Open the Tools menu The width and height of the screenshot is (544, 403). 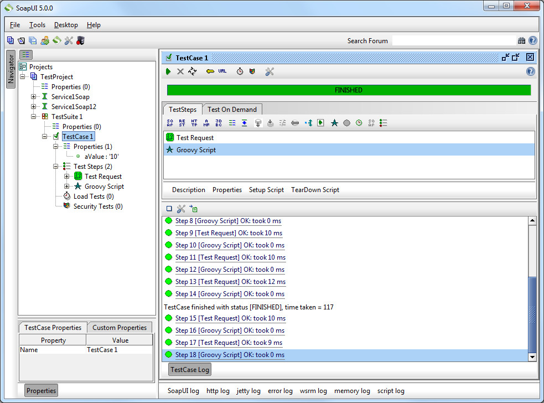point(37,25)
